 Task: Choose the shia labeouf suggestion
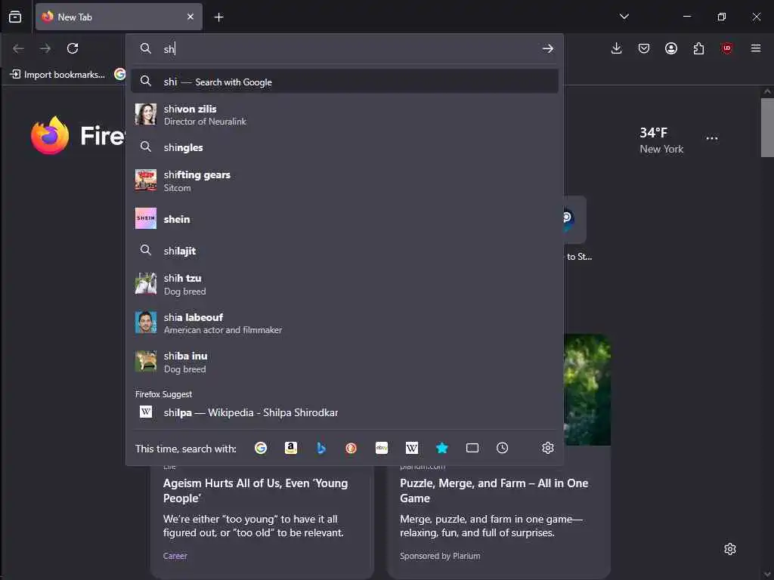[345, 323]
